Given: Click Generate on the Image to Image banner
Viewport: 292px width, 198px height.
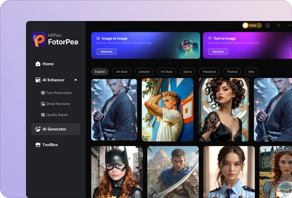Looking at the screenshot, I should [106, 51].
